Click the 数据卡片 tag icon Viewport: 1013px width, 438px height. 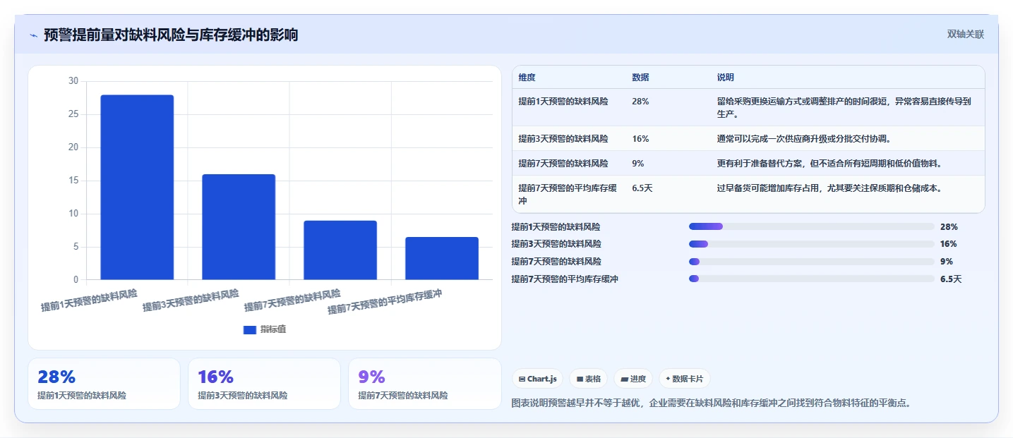tap(668, 379)
